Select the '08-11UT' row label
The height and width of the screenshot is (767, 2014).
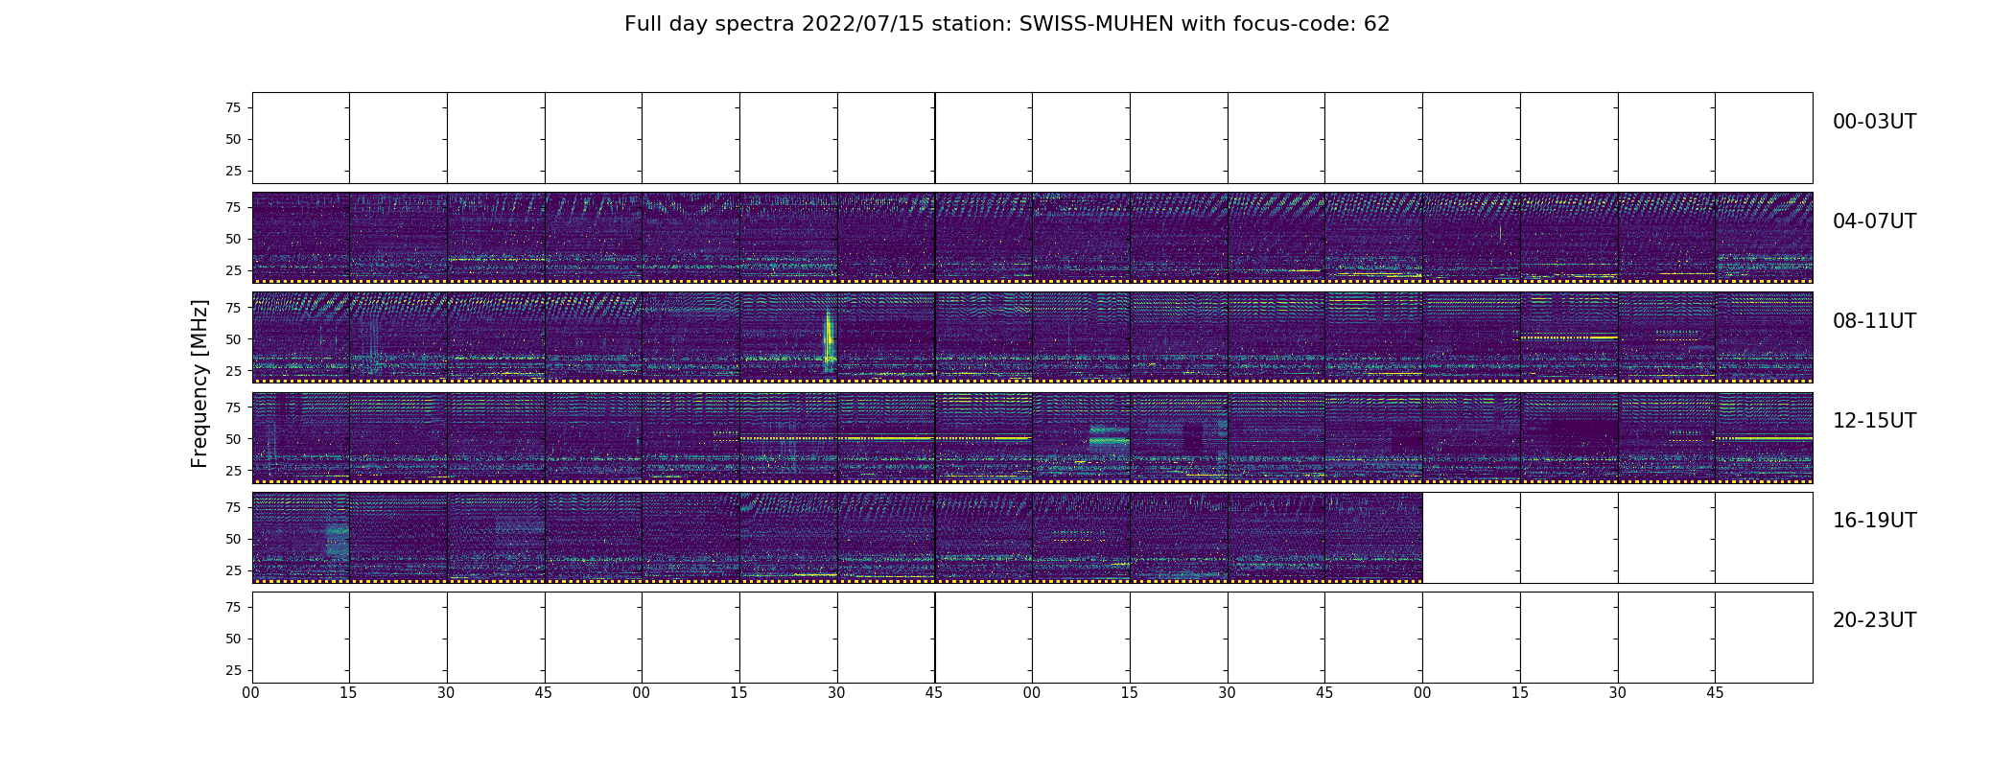click(1874, 321)
